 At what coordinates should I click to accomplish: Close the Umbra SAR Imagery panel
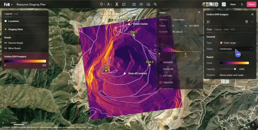252,14
